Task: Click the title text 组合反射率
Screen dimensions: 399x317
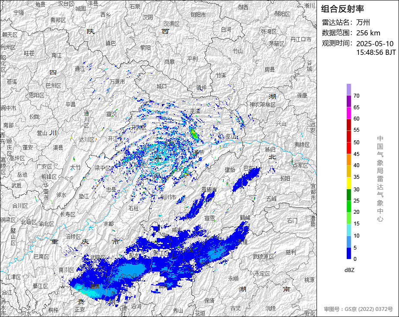Action: 342,9
